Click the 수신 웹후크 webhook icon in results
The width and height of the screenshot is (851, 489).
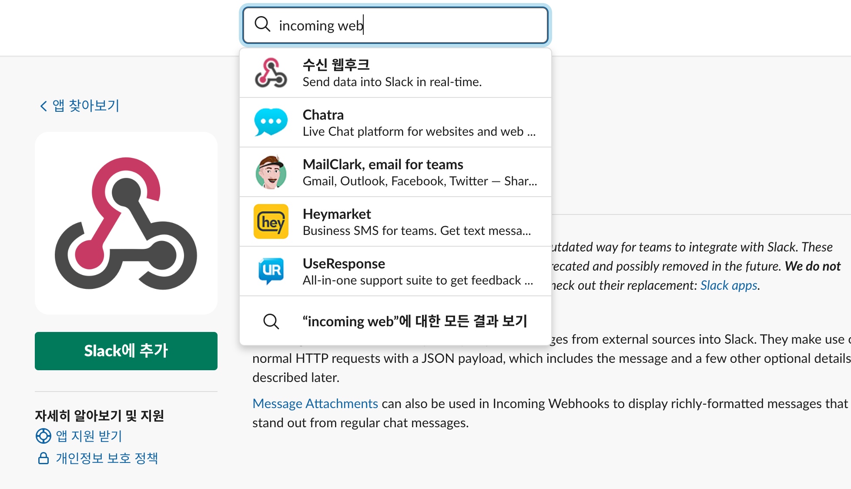point(271,73)
